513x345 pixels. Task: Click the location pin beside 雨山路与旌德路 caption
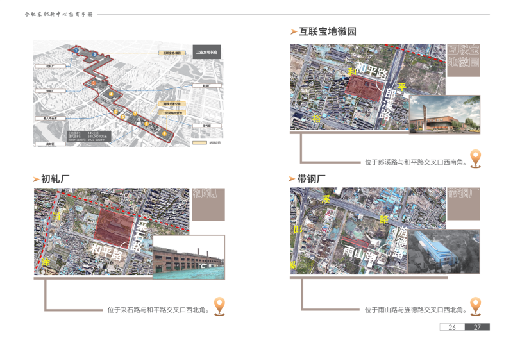pyautogui.click(x=475, y=306)
